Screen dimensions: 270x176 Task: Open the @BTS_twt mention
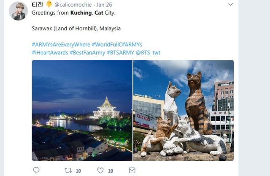point(148,52)
